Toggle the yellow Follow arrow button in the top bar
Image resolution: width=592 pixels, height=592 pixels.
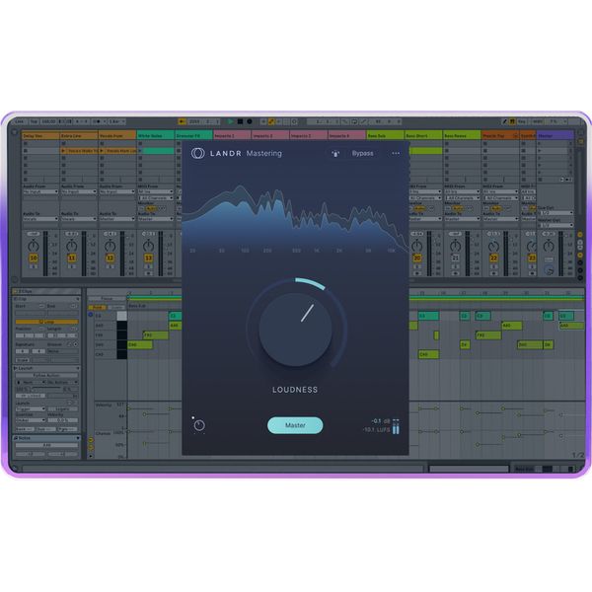pos(182,121)
